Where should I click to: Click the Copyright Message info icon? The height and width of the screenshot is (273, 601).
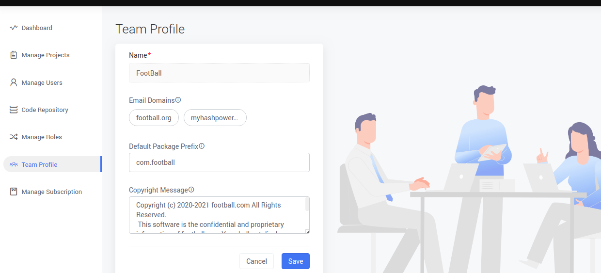(191, 190)
